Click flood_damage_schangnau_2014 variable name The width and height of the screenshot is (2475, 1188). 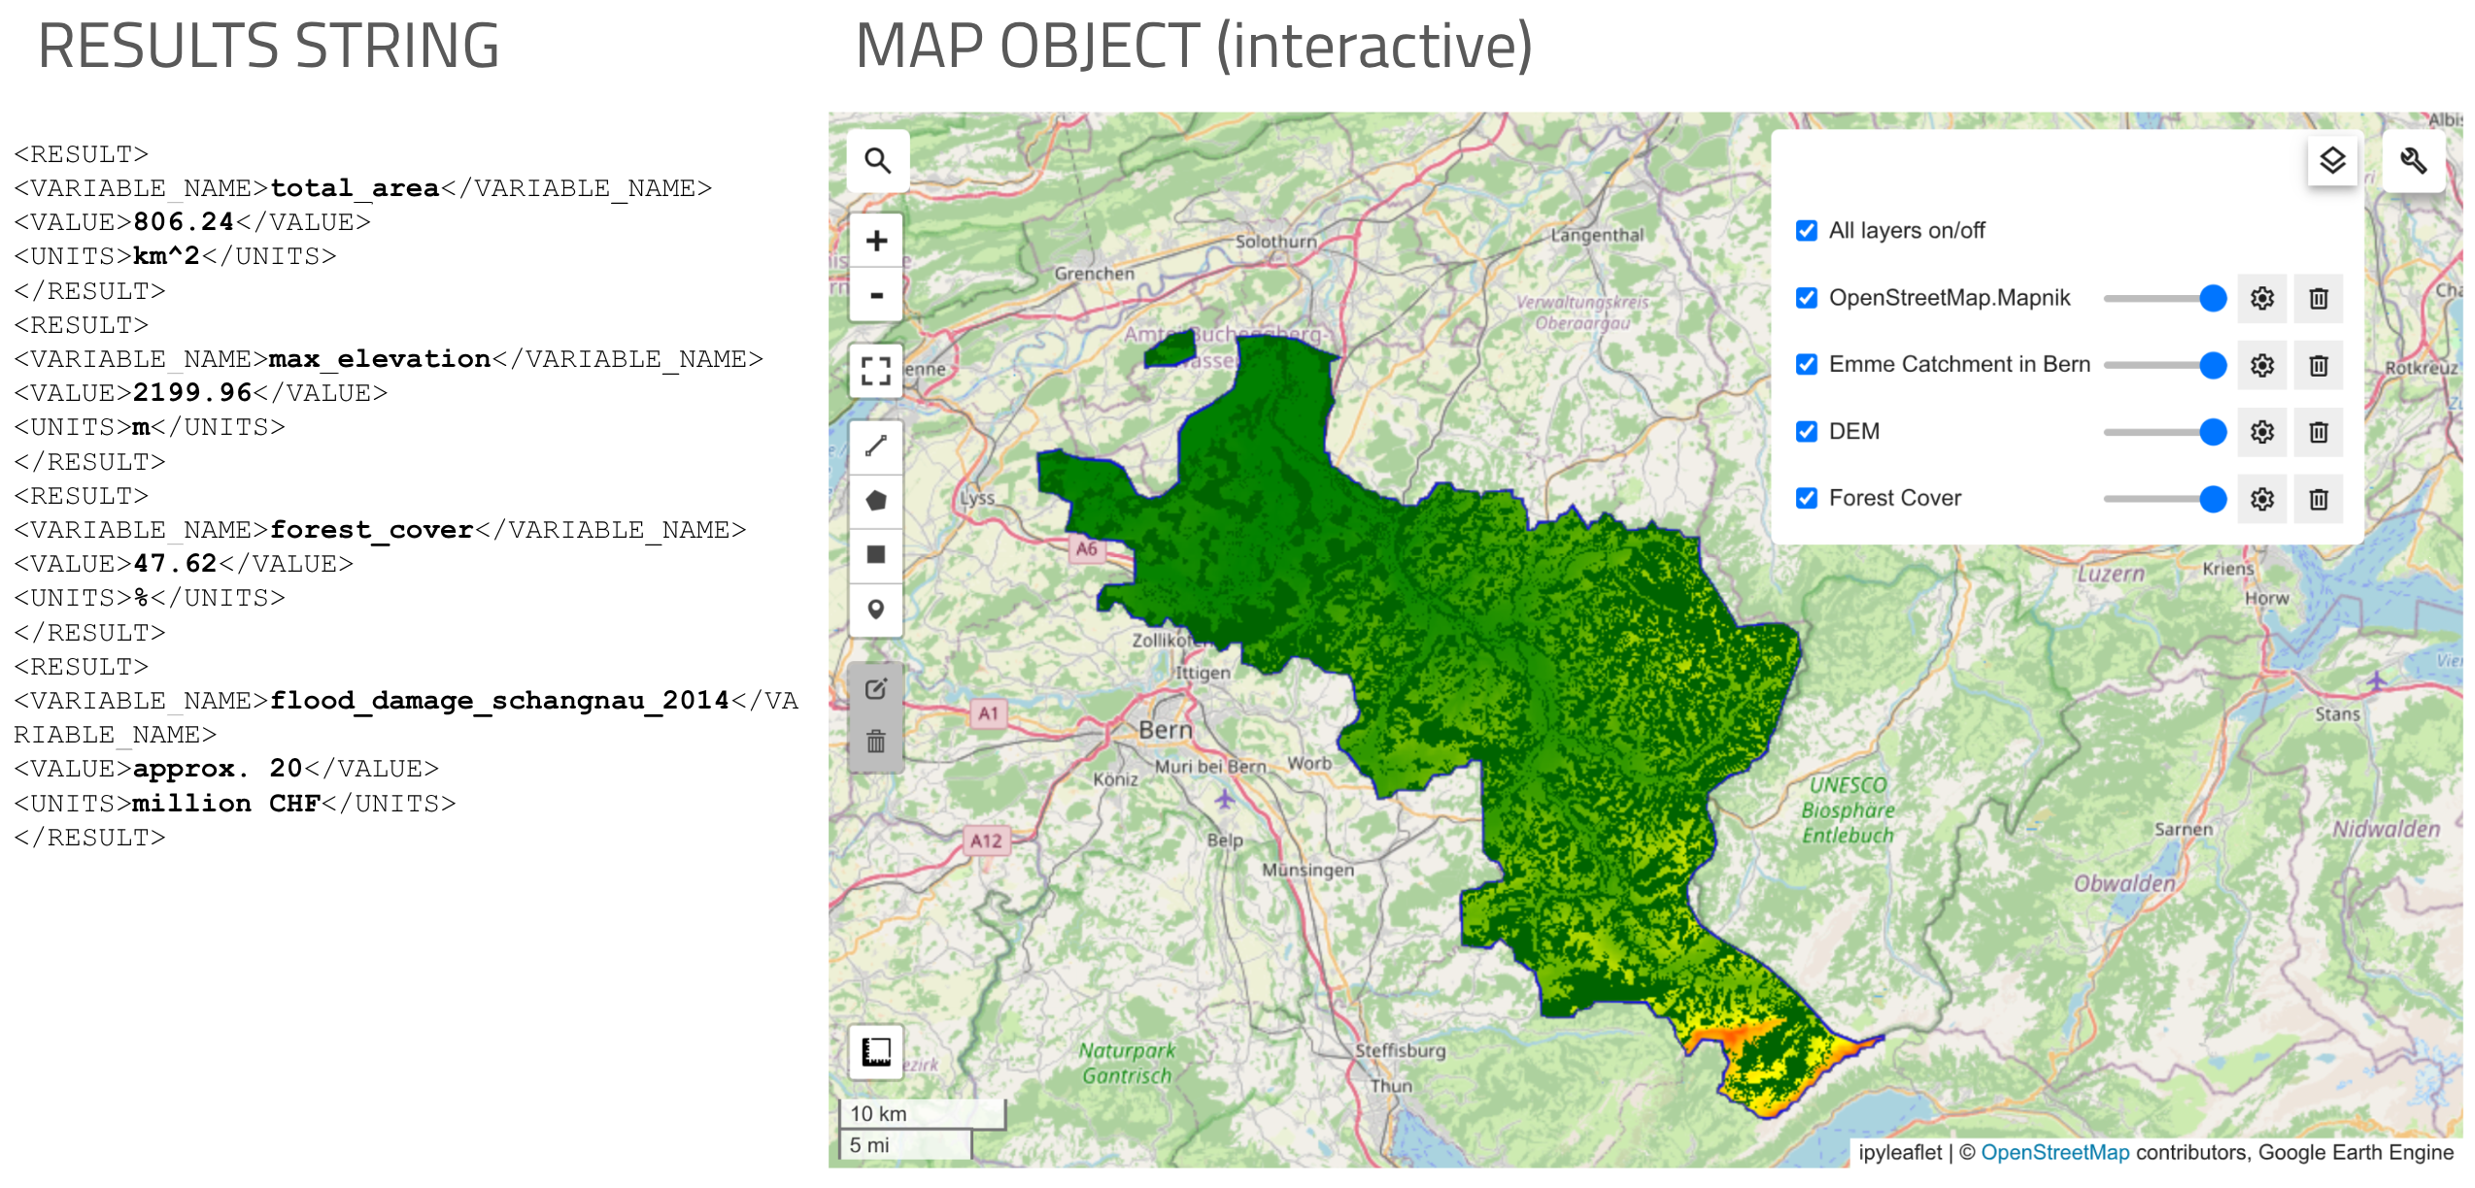(499, 701)
